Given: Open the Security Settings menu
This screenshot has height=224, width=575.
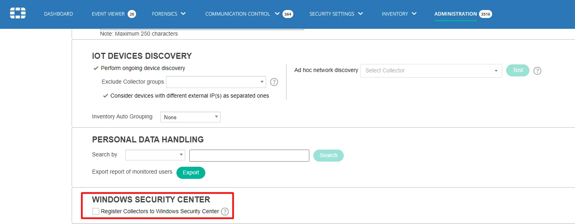Looking at the screenshot, I should 332,14.
